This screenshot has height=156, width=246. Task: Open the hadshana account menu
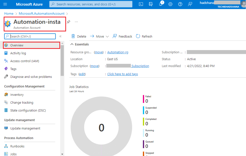(223, 4)
